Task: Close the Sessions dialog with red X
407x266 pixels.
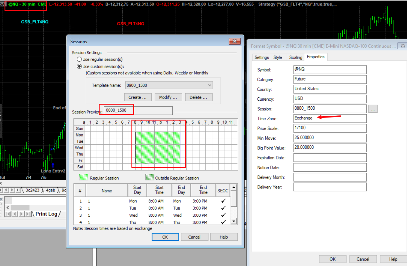Action: (x=234, y=41)
